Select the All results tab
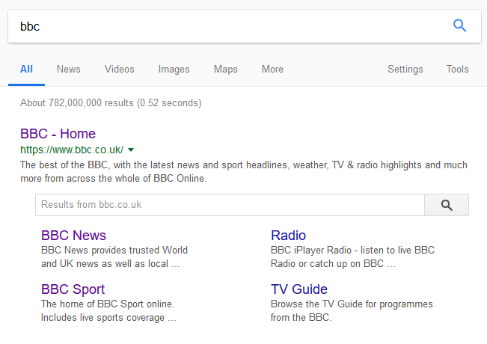The image size is (487, 344). [x=26, y=70]
